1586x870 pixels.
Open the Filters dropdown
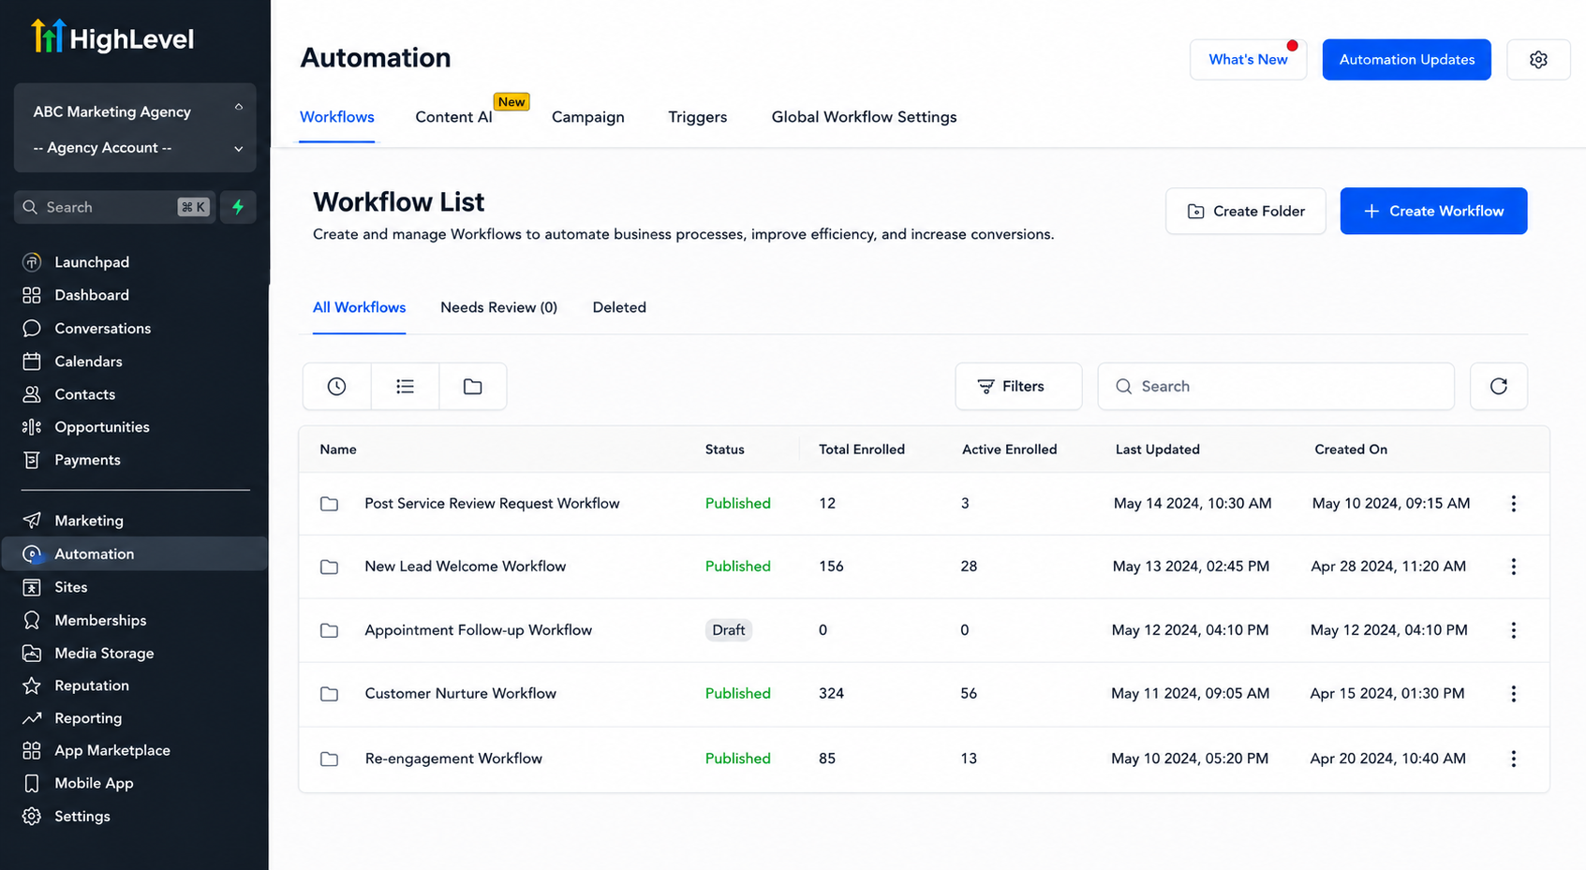[1018, 386]
